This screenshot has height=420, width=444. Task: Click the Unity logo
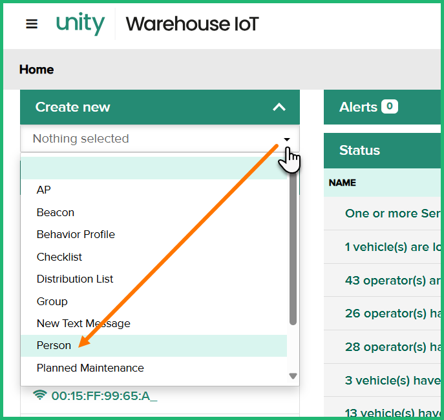point(80,24)
